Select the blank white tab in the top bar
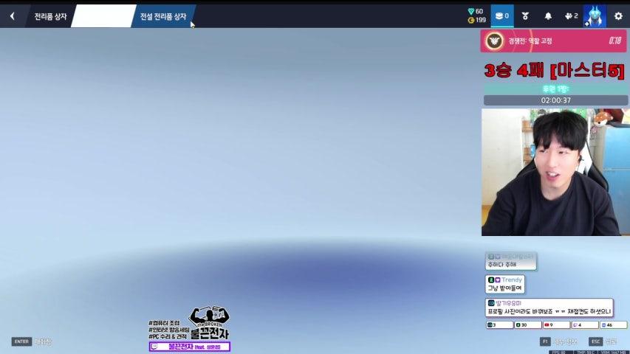 click(103, 16)
